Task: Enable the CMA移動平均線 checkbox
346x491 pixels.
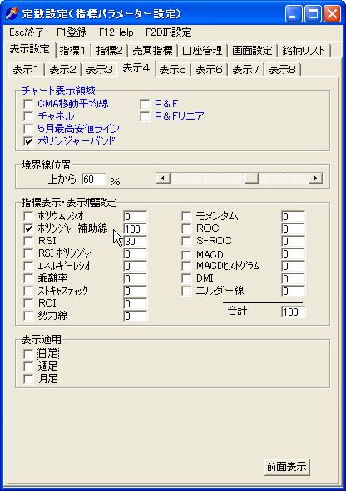Action: pos(28,104)
